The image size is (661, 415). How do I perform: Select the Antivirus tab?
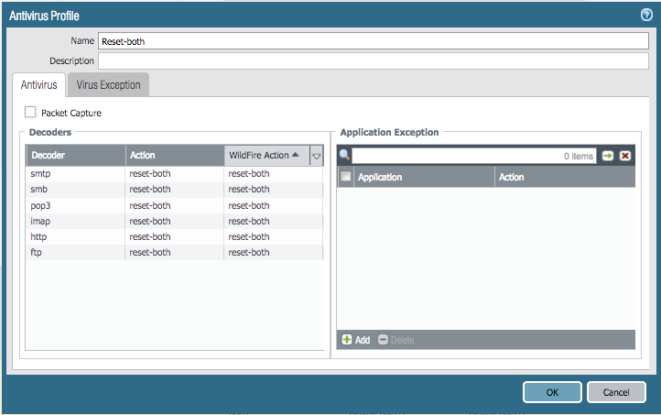point(38,85)
